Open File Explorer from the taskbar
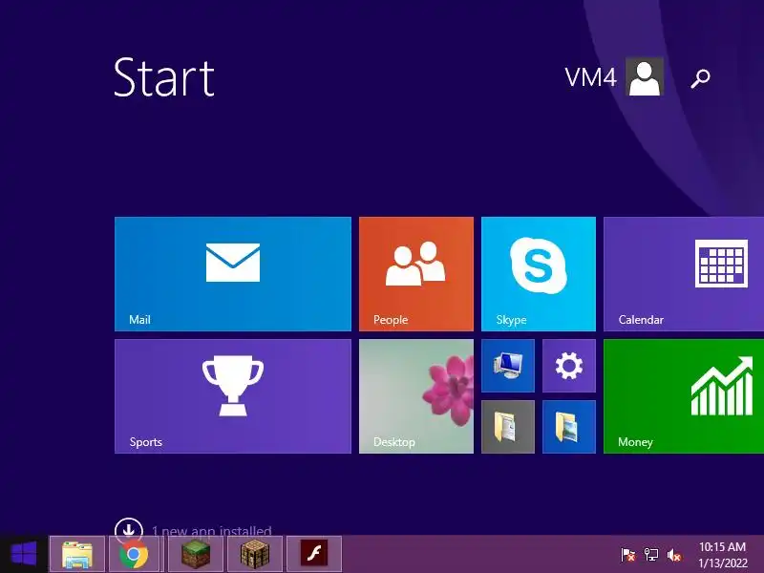This screenshot has width=764, height=573. 77,555
